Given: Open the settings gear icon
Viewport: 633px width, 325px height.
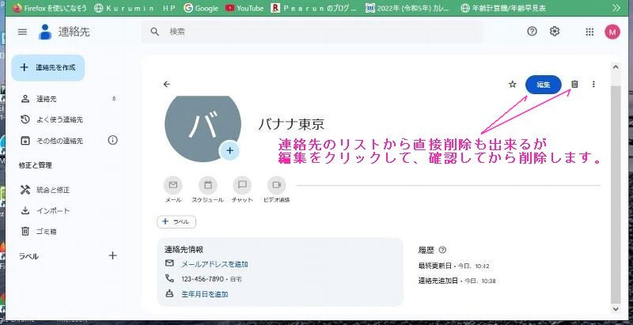Looking at the screenshot, I should coord(555,32).
